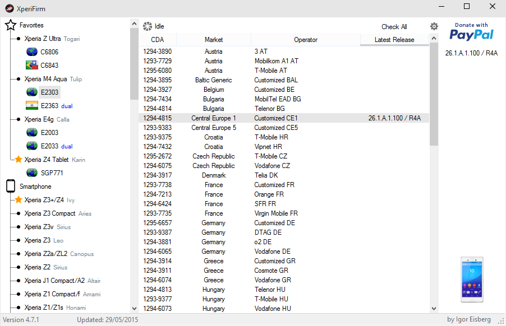506x326 pixels.
Task: Expand Xperia Z3v Sirius node
Action: click(48, 227)
